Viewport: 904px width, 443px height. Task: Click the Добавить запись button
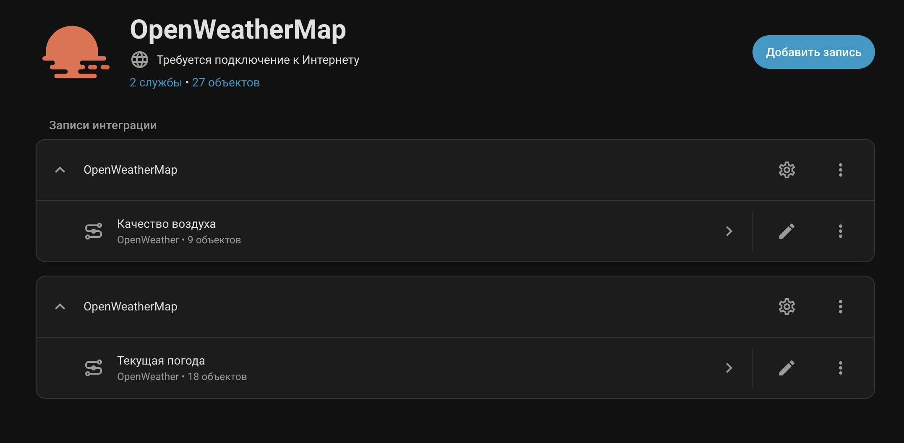click(x=813, y=52)
